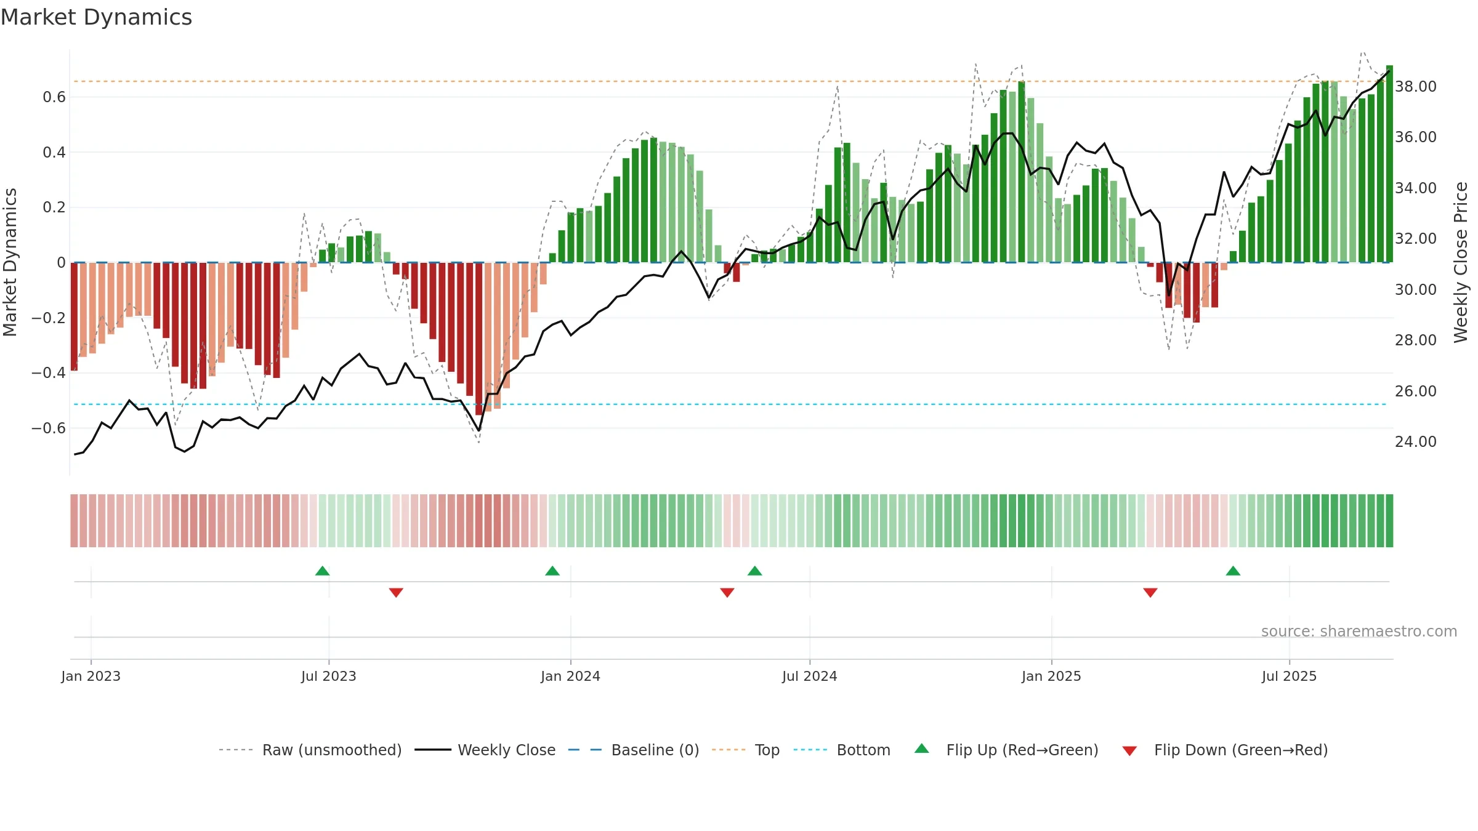Select the red flip-down marker after Jul 2023
Image resolution: width=1478 pixels, height=831 pixels.
click(396, 592)
